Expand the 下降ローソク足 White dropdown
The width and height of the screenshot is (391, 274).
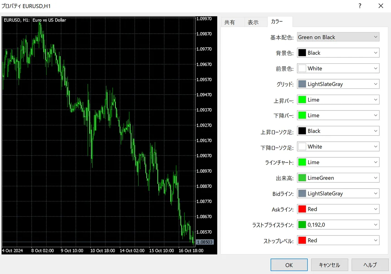(338, 147)
